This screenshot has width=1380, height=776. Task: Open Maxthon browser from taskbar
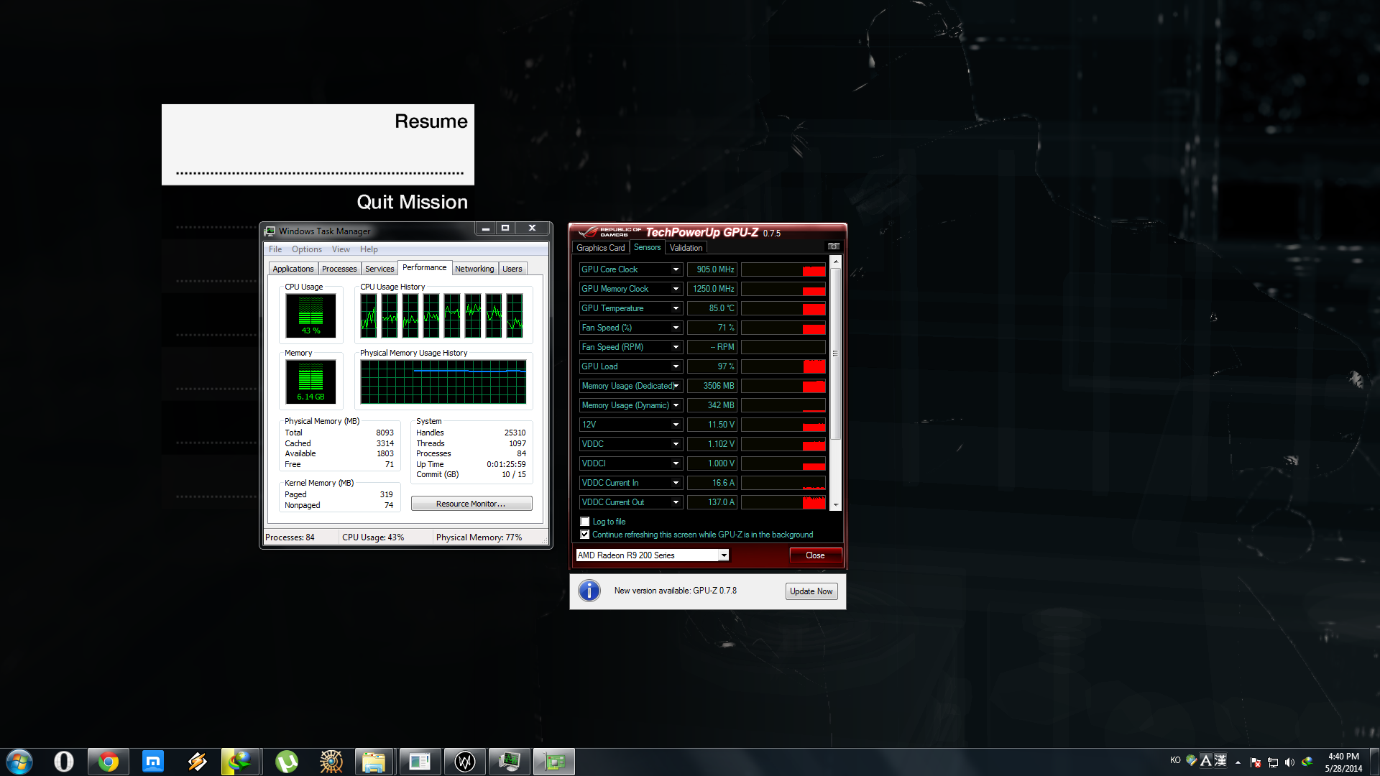coord(152,761)
